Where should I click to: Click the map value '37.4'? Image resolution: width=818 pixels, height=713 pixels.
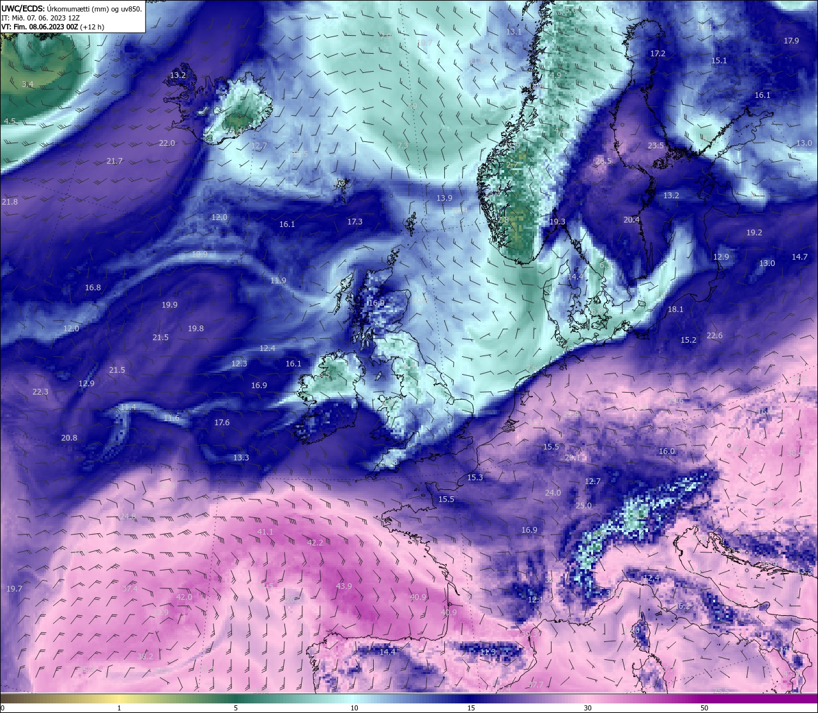click(x=130, y=589)
